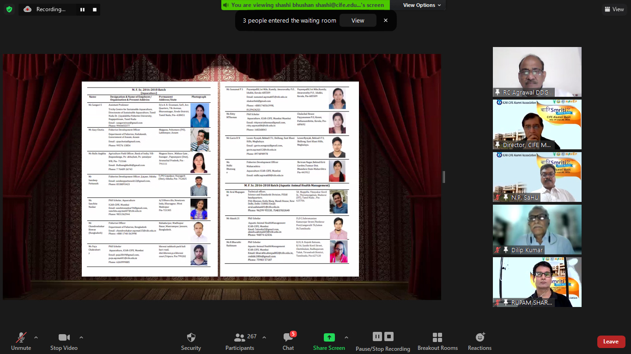Expand video options arrow beside Stop Video
This screenshot has height=354, width=631.
[x=81, y=337]
